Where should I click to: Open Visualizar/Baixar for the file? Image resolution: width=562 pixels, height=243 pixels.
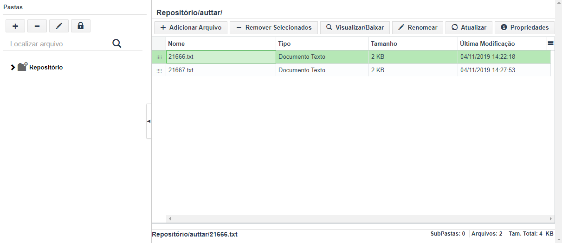coord(355,28)
